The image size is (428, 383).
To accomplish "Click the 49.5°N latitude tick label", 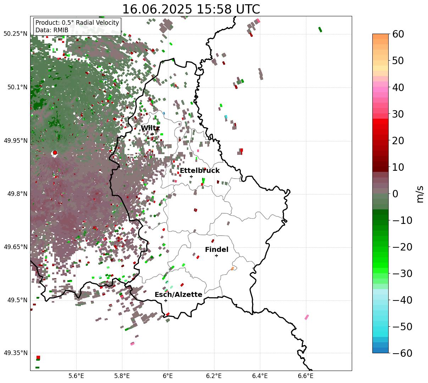I will tap(17, 300).
